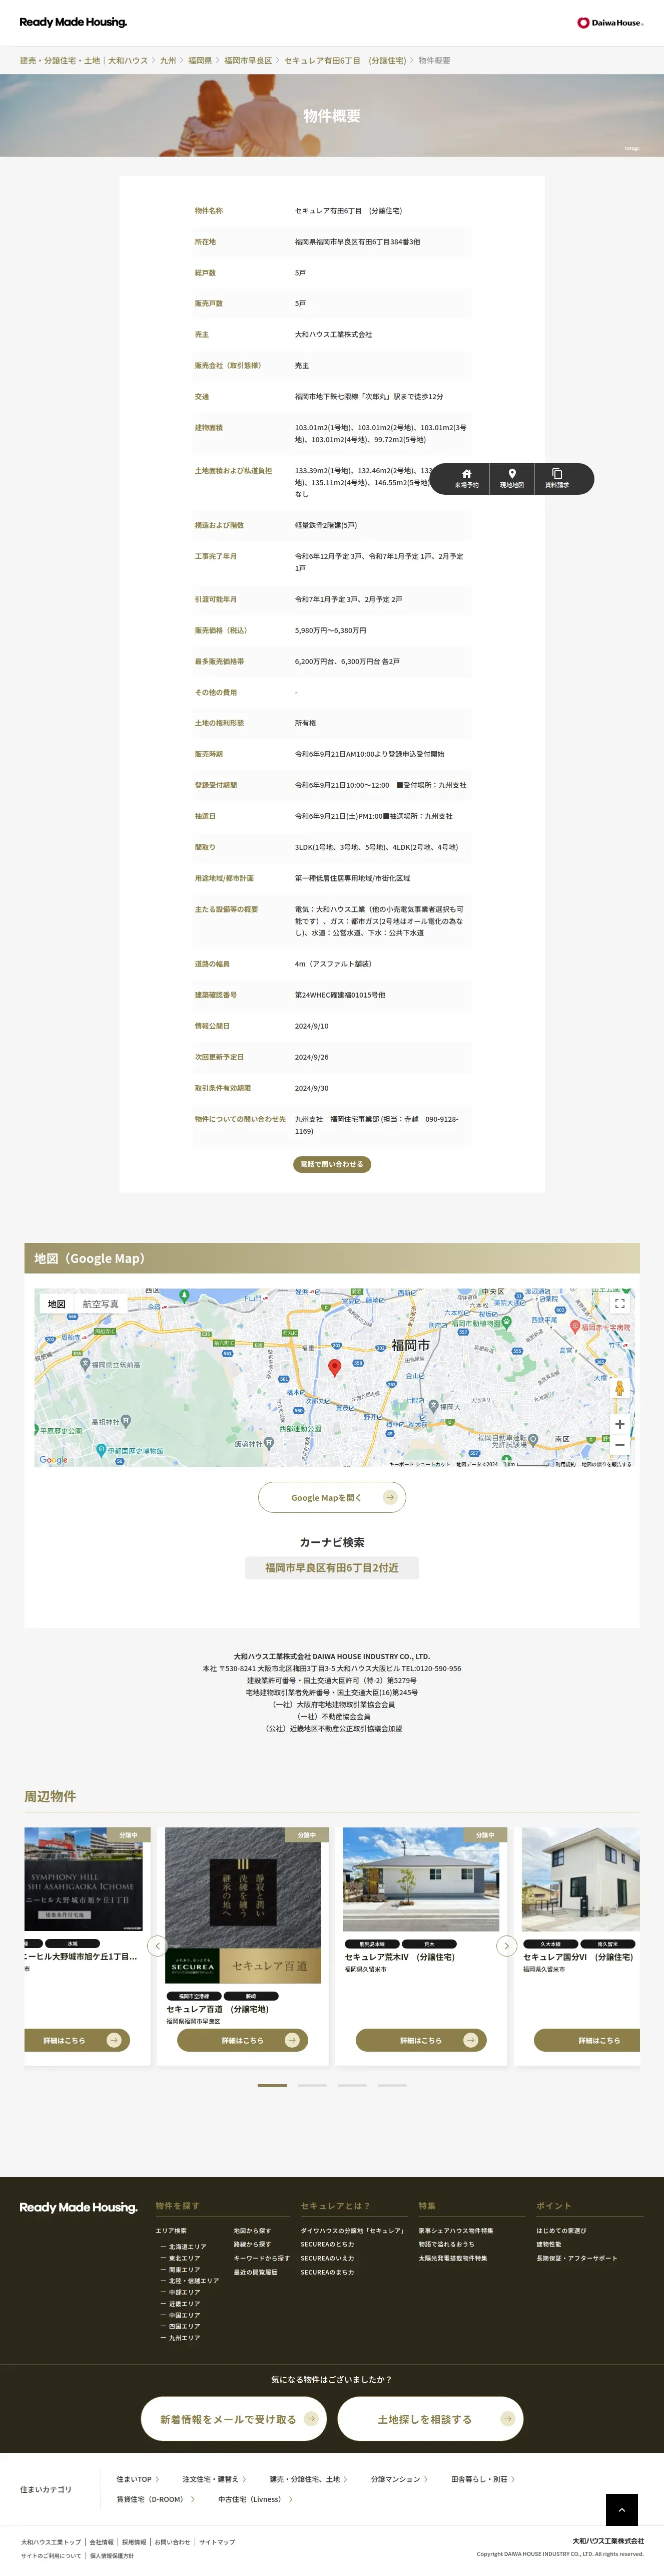Click the Ready Made Housing header logo
Viewport: 664px width, 2576px height.
73,22
